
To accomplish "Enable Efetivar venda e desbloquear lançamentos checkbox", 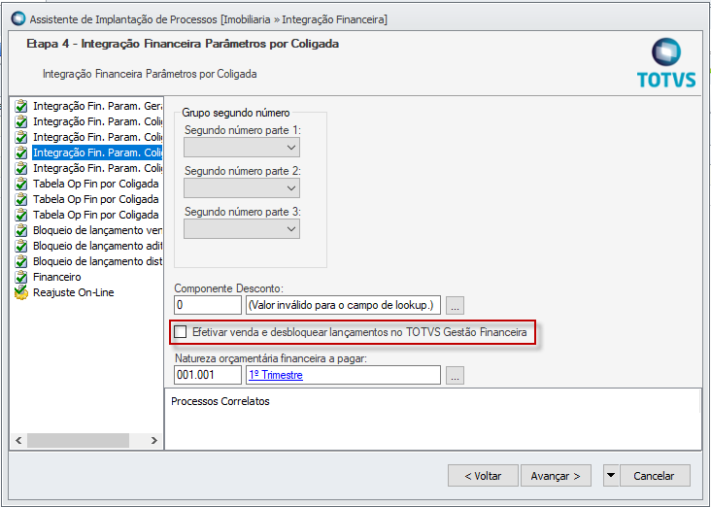I will coord(181,332).
